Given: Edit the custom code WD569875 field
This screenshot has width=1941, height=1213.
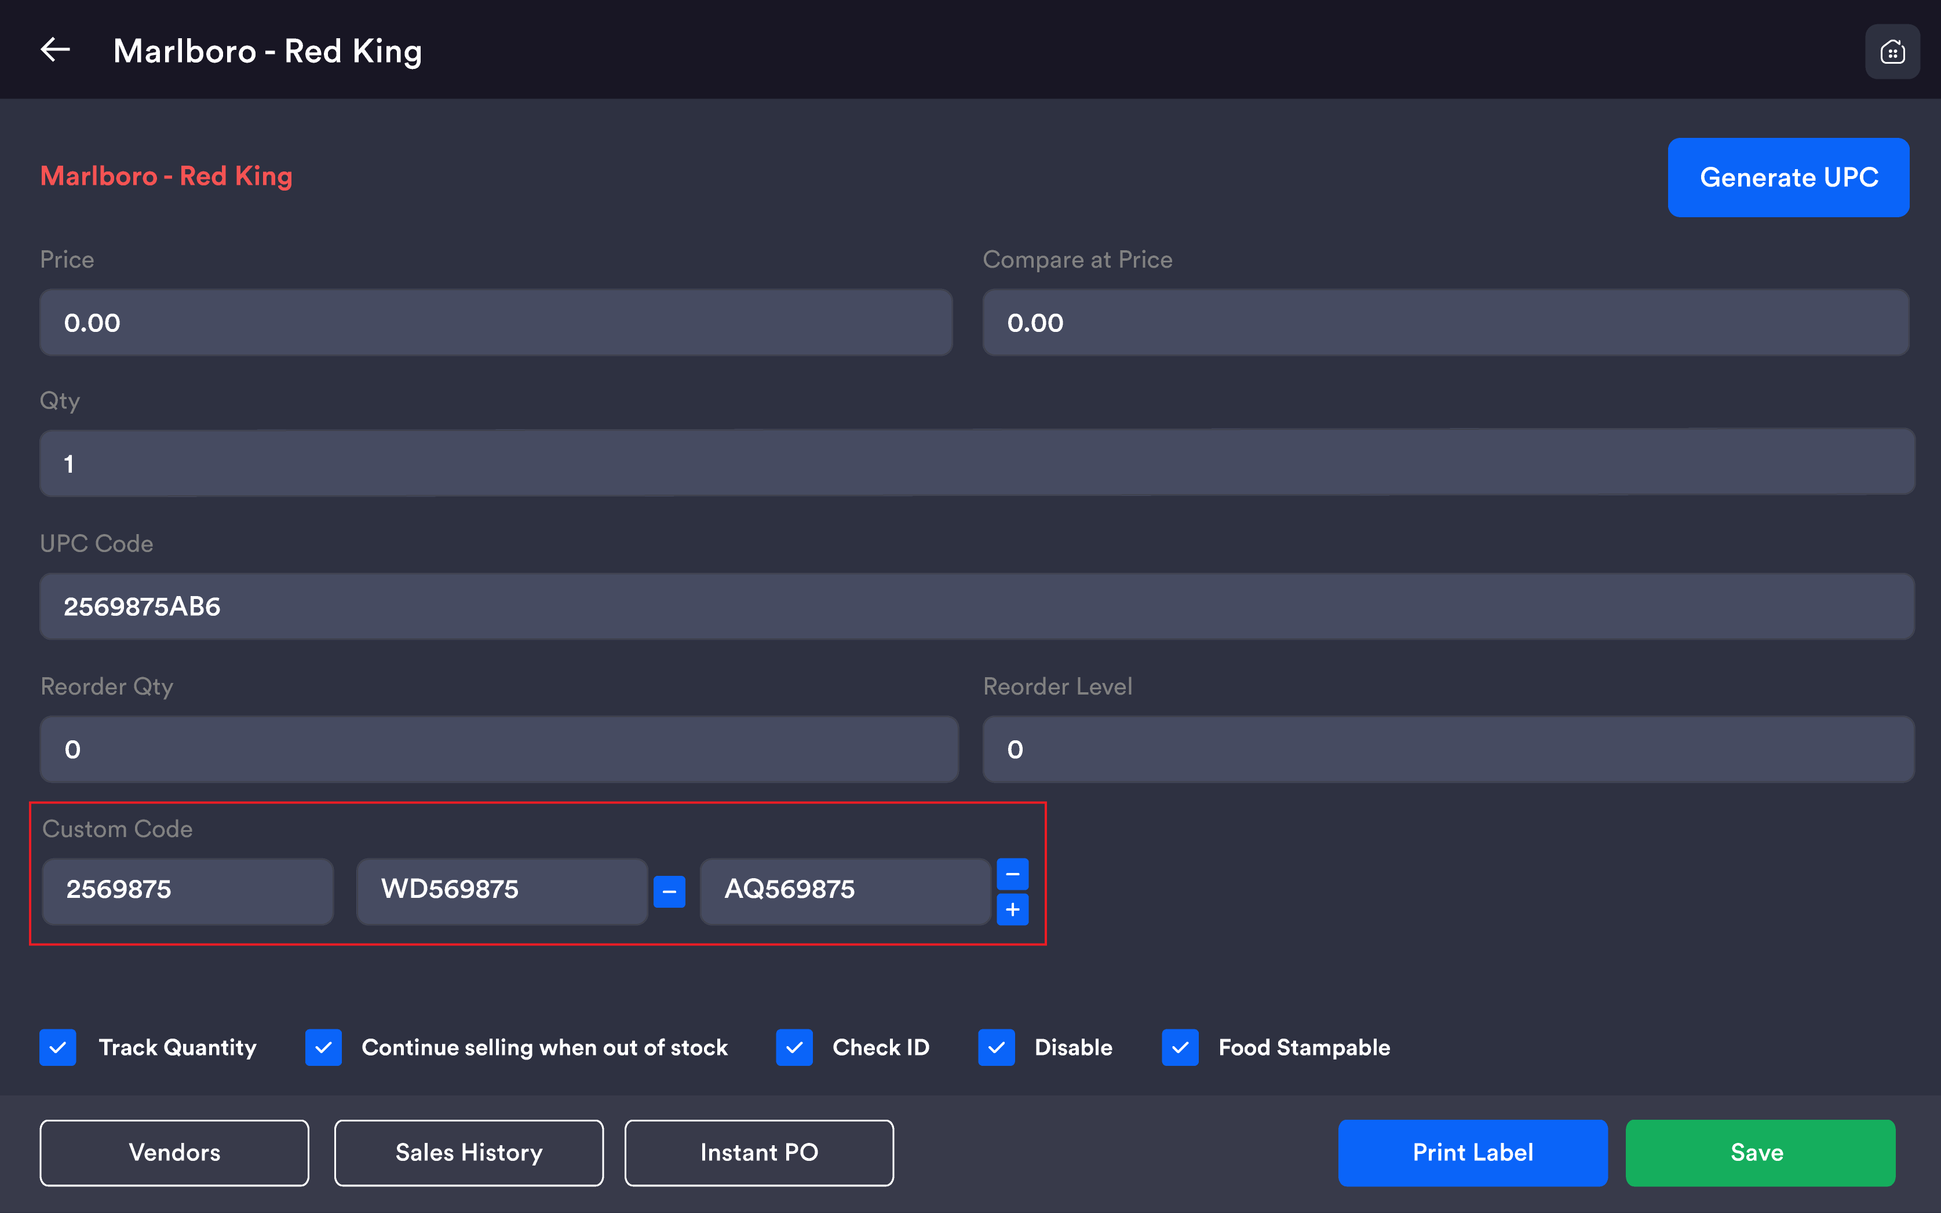Looking at the screenshot, I should (x=502, y=892).
